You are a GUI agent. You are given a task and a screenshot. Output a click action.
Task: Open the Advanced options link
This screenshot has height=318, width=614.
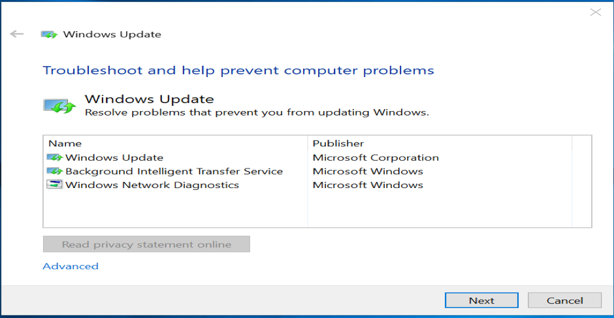point(71,266)
